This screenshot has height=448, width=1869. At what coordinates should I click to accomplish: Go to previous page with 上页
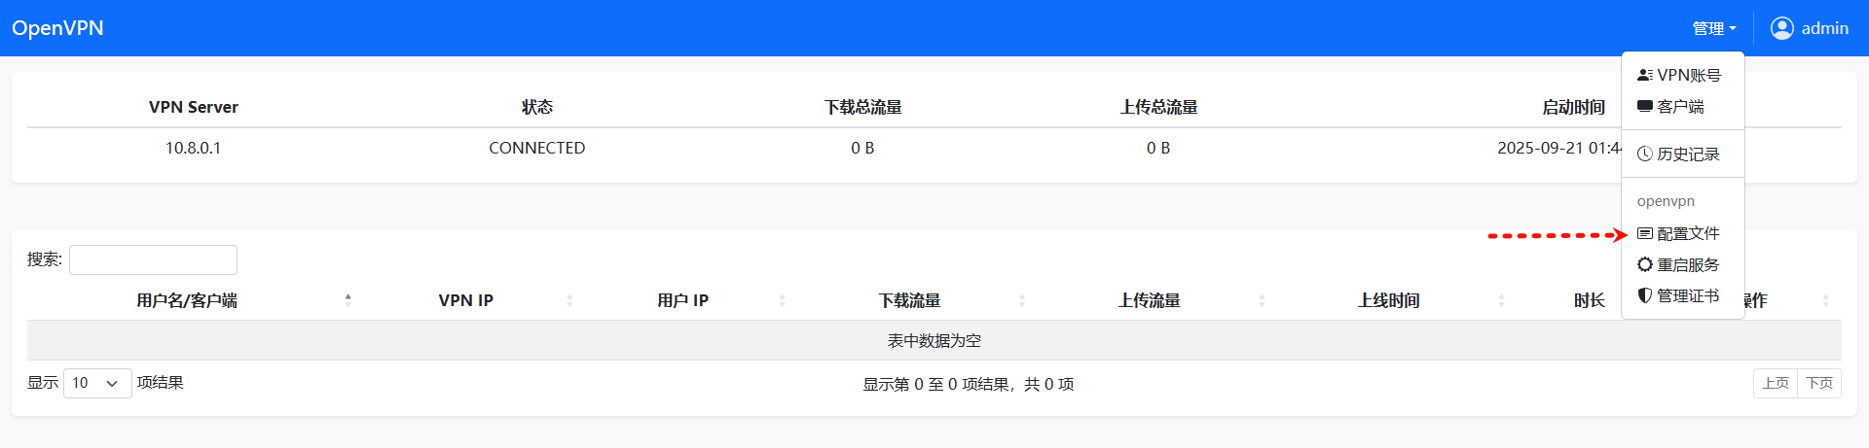[1776, 384]
